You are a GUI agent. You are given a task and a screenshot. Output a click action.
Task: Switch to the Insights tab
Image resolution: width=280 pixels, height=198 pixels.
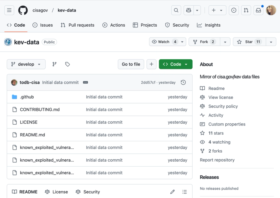click(209, 25)
